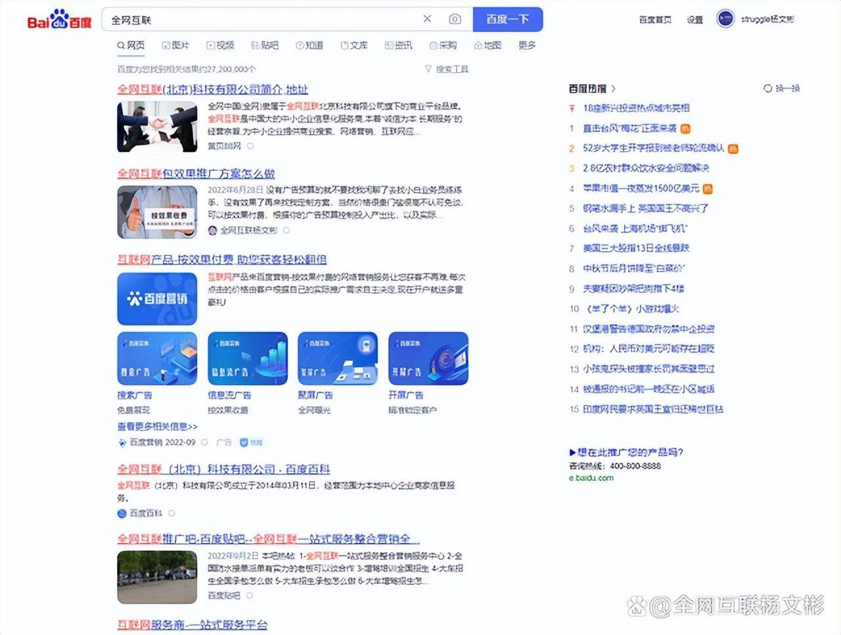Viewport: 841px width, 635px height.
Task: Open hot search 台风来袭 上海机场"绑飞机"
Action: (635, 228)
